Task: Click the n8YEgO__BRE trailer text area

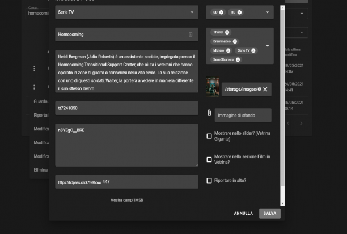Action: 126,145
